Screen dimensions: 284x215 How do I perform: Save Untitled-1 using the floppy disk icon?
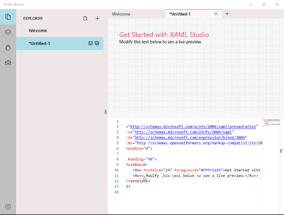[x=90, y=43]
